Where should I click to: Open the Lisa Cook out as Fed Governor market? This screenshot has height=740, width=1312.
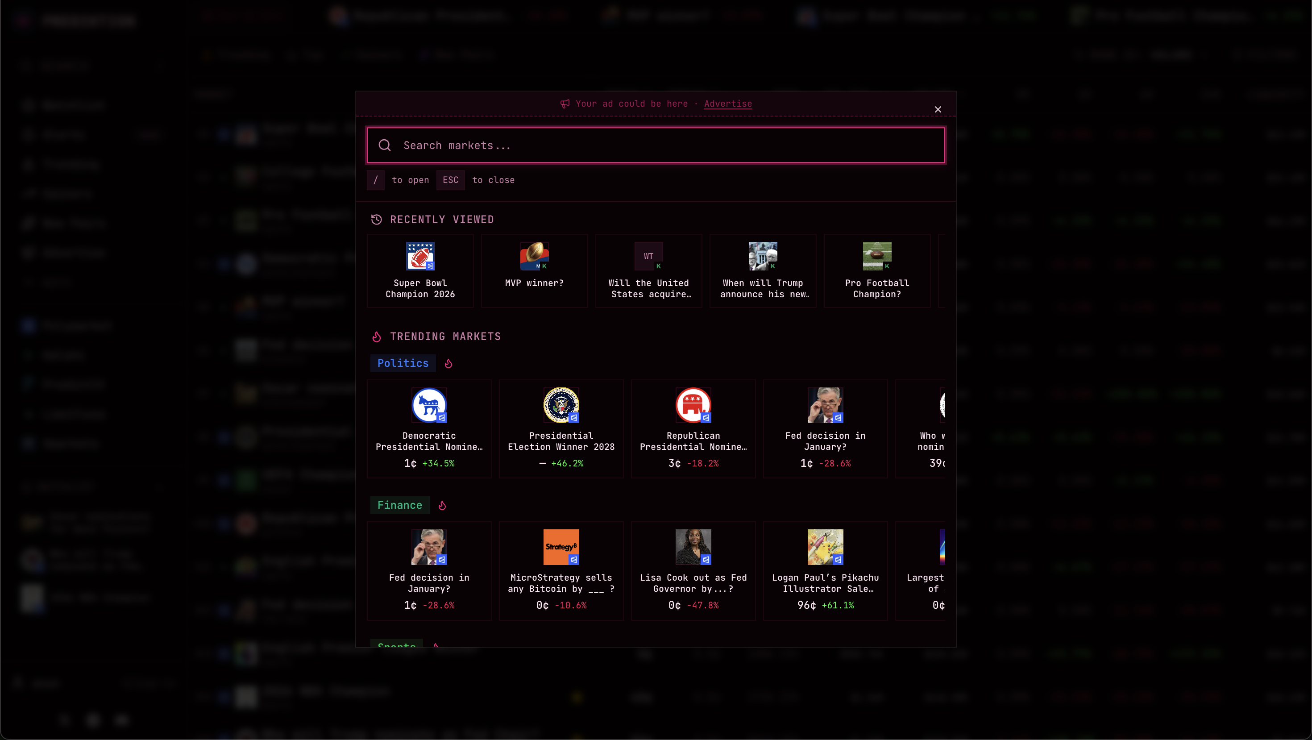[693, 570]
